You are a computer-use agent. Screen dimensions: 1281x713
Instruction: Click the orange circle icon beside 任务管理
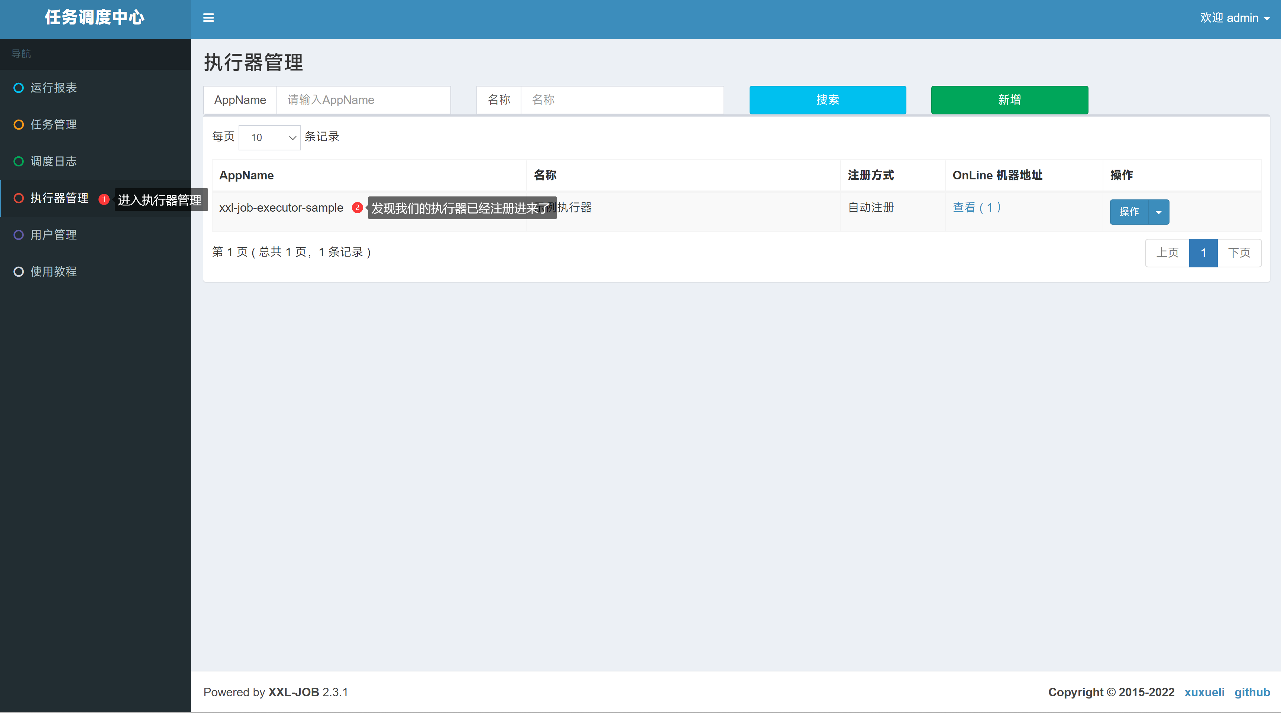point(19,125)
